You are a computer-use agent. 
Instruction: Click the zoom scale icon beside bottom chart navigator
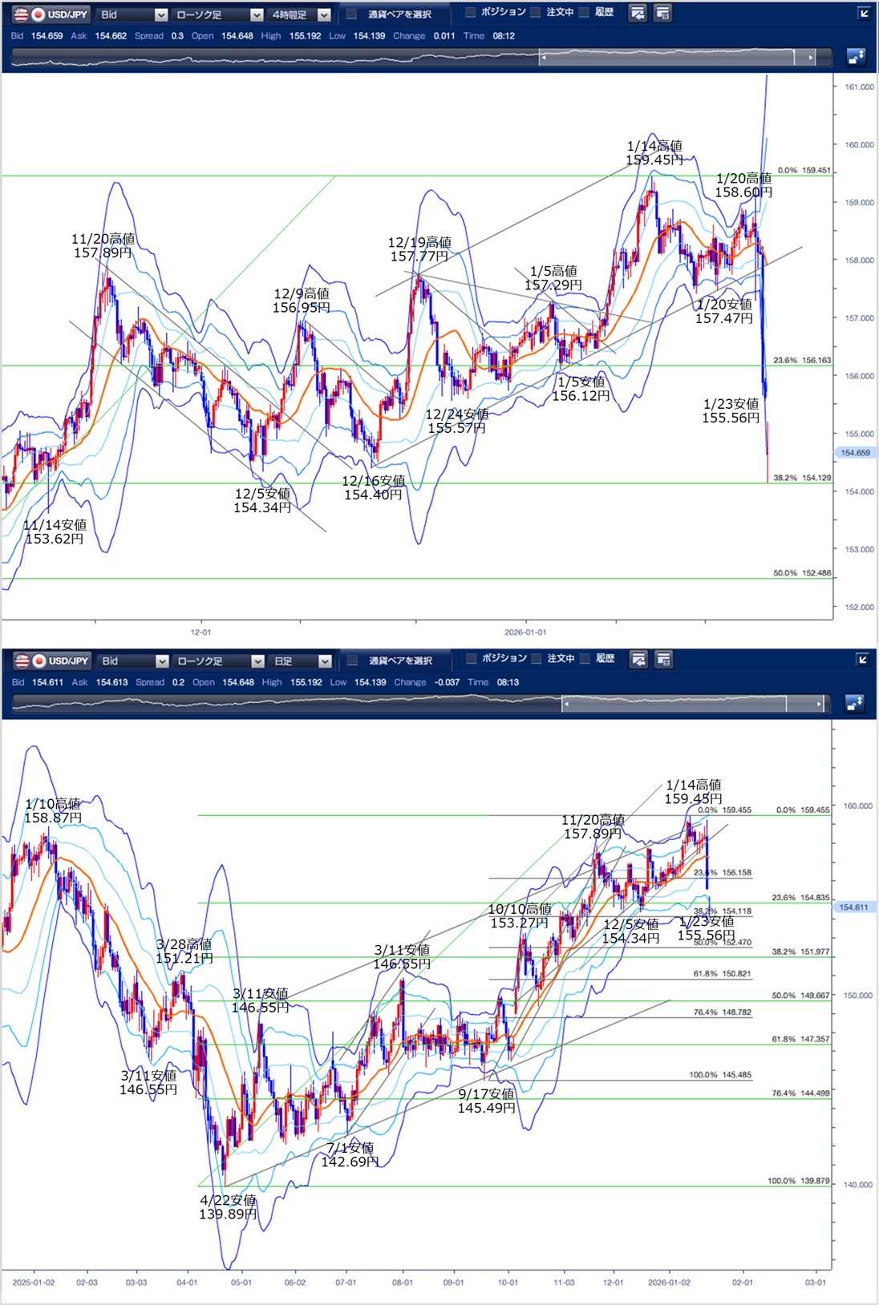(x=856, y=703)
